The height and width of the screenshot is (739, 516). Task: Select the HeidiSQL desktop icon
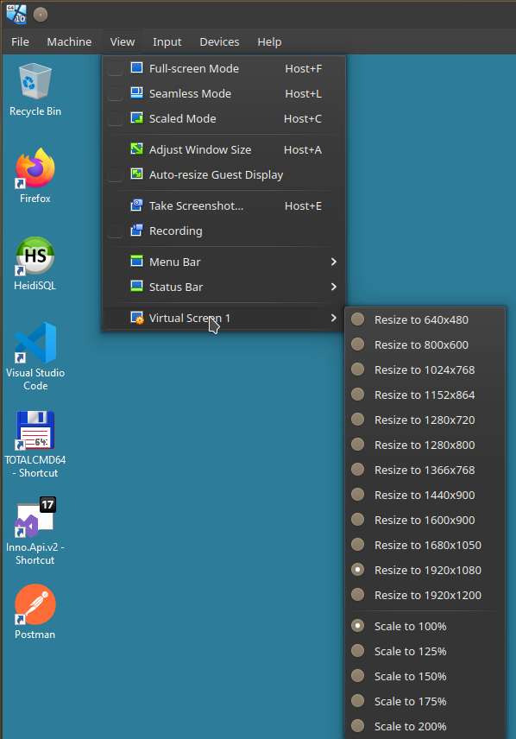[35, 263]
